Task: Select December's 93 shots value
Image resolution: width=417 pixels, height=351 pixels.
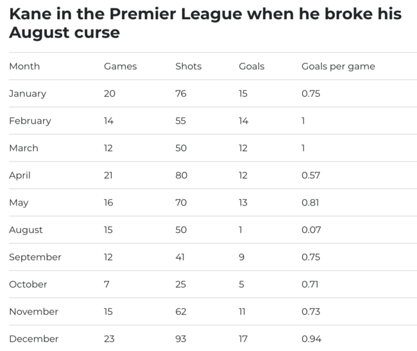Action: tap(180, 339)
